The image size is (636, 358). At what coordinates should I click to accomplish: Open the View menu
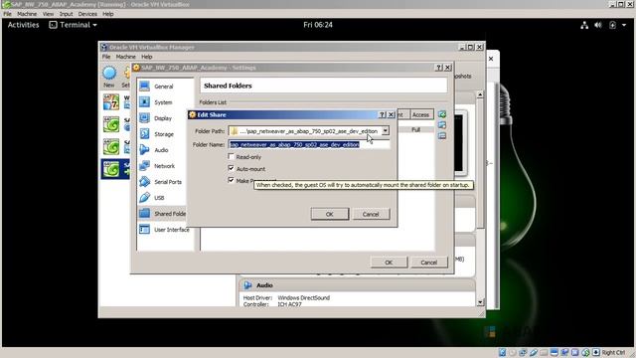pyautogui.click(x=48, y=14)
